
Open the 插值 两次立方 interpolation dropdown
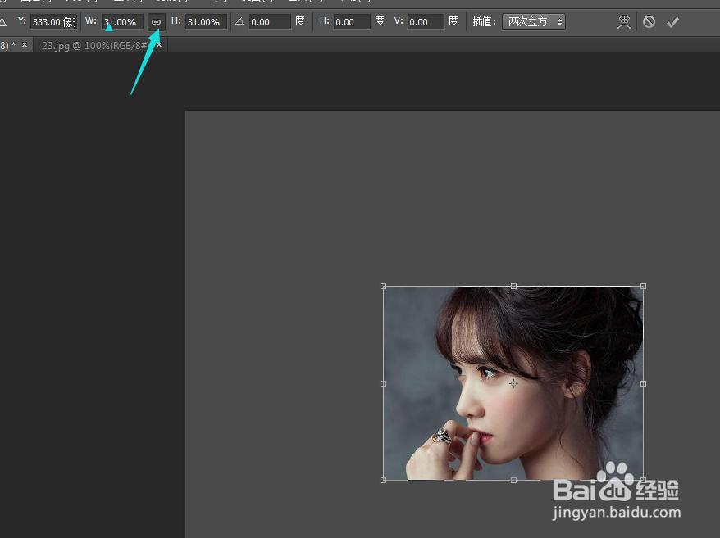[x=534, y=22]
